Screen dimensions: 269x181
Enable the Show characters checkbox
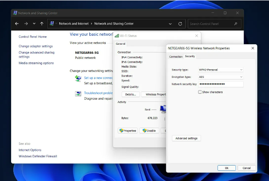tap(200, 92)
